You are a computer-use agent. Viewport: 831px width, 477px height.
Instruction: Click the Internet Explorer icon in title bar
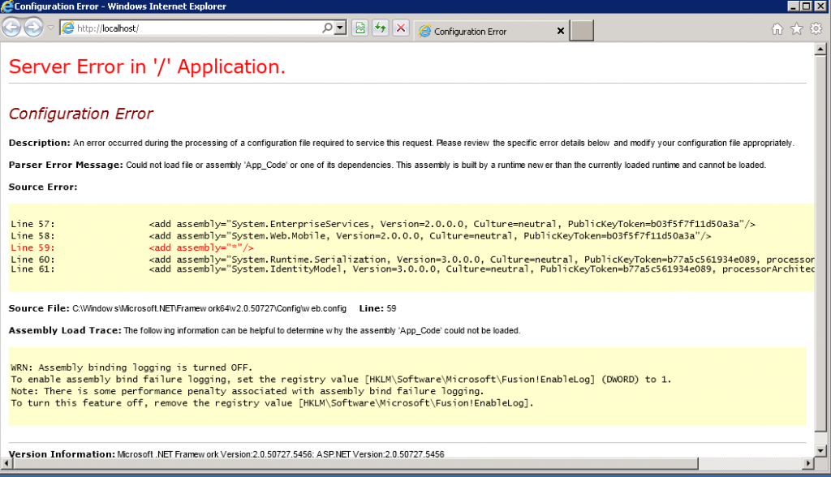(x=7, y=6)
